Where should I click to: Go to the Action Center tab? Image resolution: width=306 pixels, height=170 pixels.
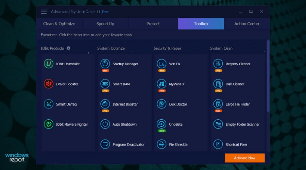pyautogui.click(x=247, y=23)
